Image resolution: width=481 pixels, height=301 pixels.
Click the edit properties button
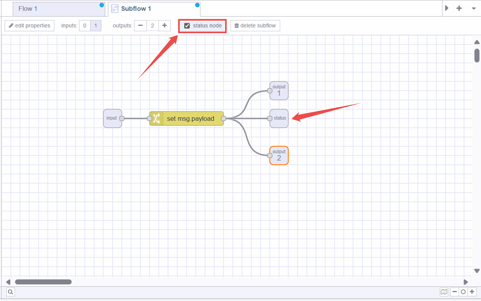29,25
